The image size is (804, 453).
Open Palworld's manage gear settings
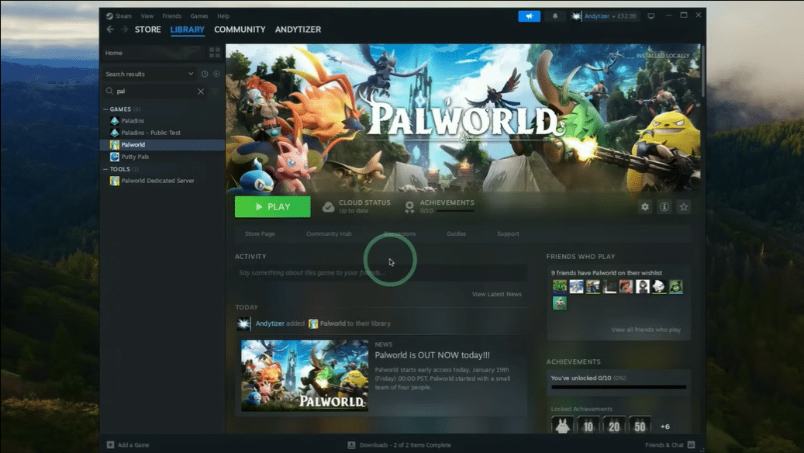point(645,207)
